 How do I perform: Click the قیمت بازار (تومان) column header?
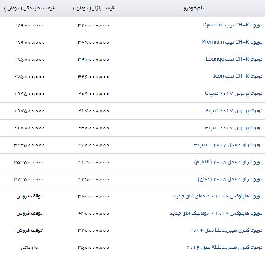coord(94,8)
